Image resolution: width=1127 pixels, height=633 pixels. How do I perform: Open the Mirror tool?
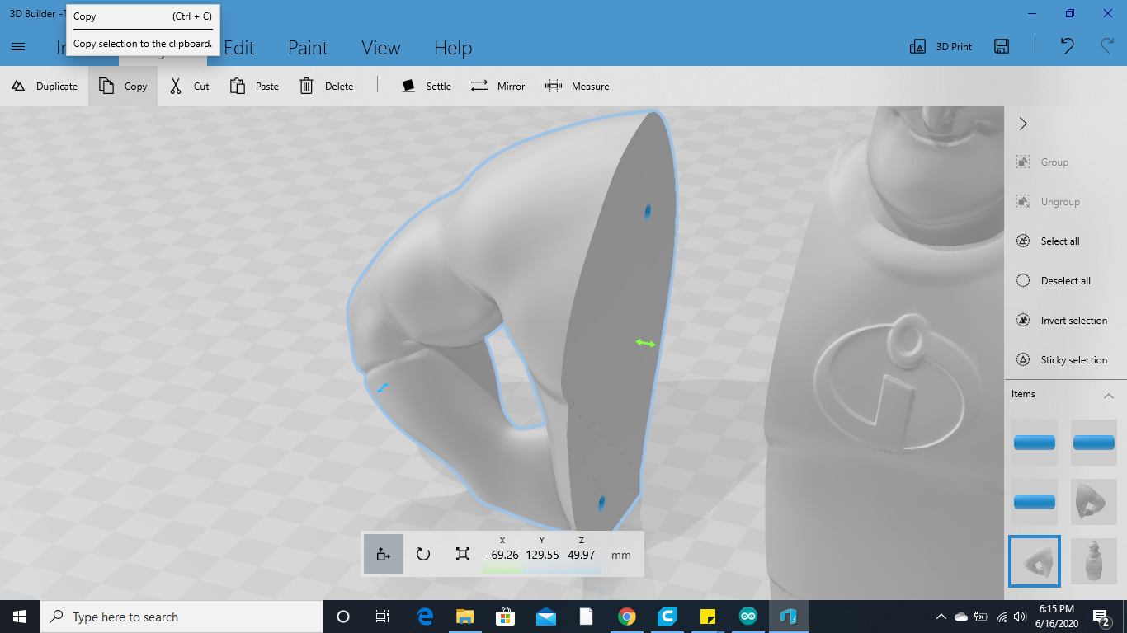[x=498, y=86]
